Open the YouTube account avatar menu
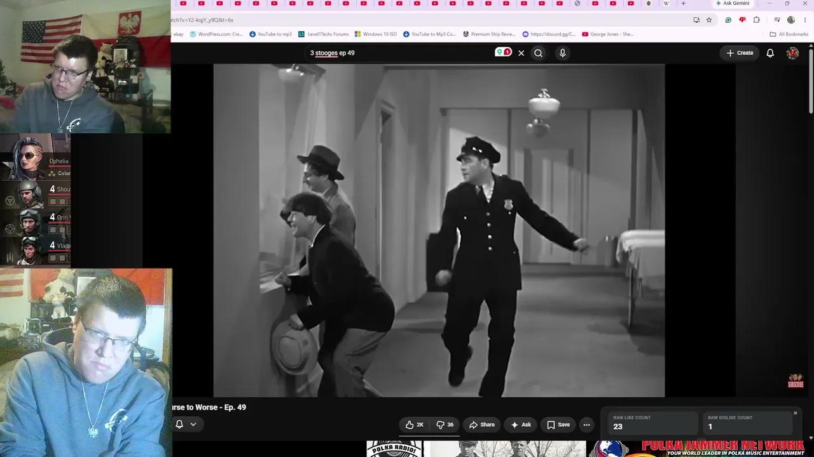This screenshot has height=457, width=814. coord(792,53)
